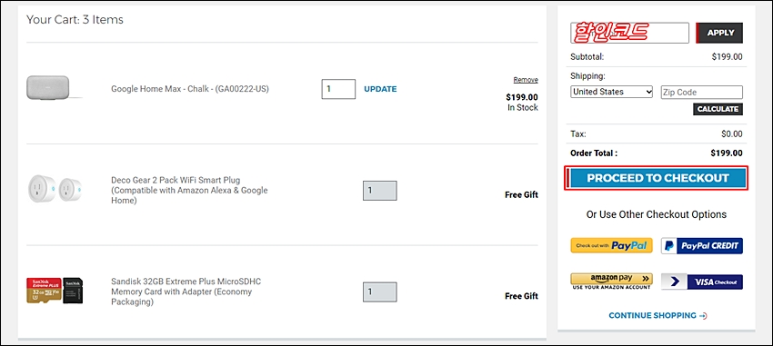Select the Visa Checkout payment button
The height and width of the screenshot is (346, 773).
(701, 282)
